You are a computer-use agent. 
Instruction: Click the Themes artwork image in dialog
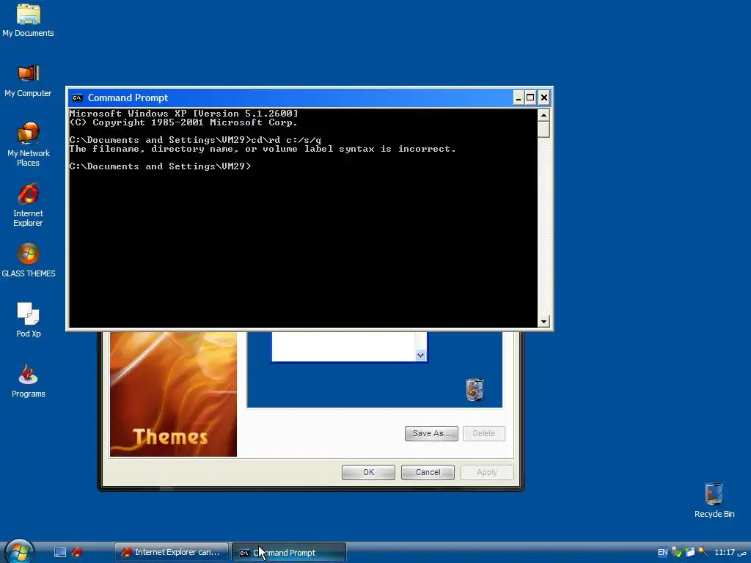[x=173, y=394]
